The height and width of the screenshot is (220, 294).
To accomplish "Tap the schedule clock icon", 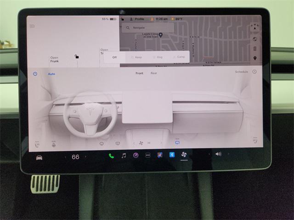I will click(254, 71).
